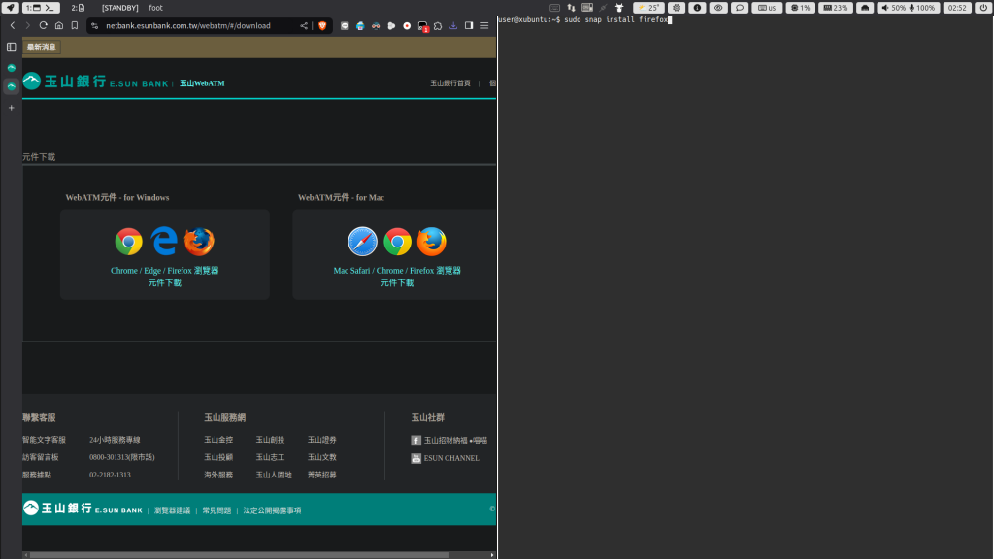Click the Edge icon in the Windows card
Screen dimensions: 994x559
pos(163,241)
